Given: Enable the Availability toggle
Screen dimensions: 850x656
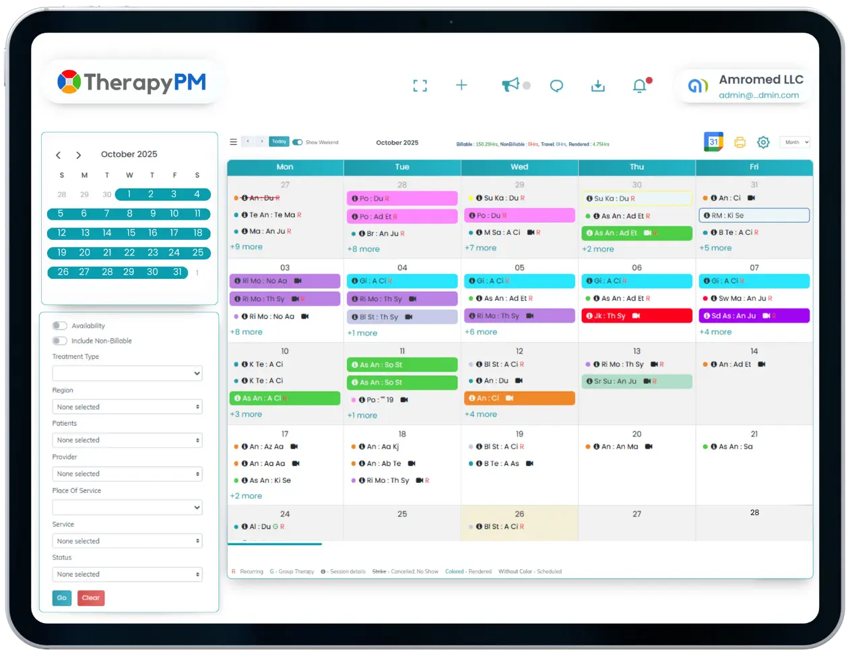Looking at the screenshot, I should (60, 325).
